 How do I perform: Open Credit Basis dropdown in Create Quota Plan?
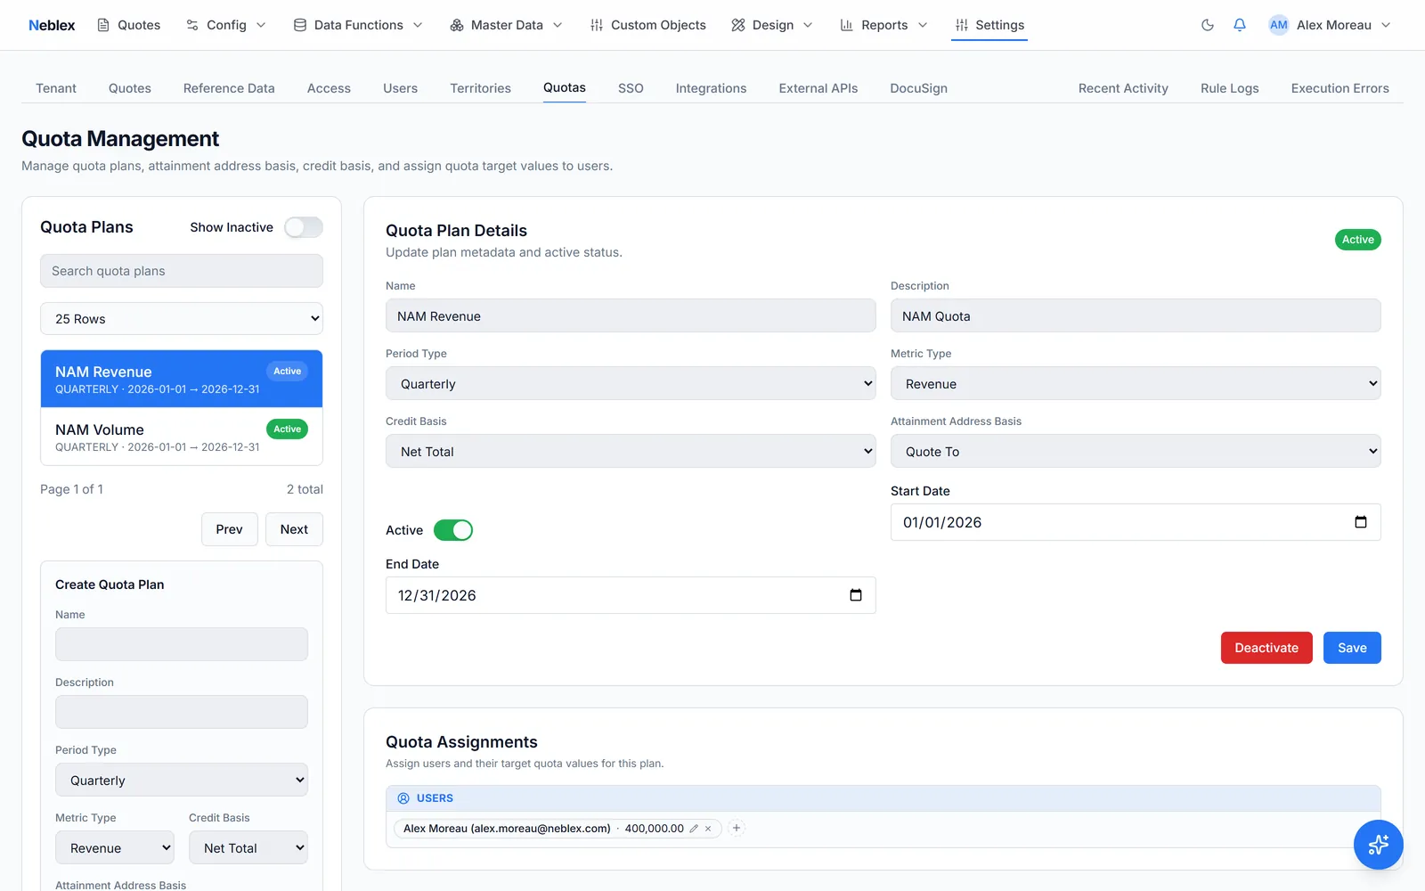point(248,848)
